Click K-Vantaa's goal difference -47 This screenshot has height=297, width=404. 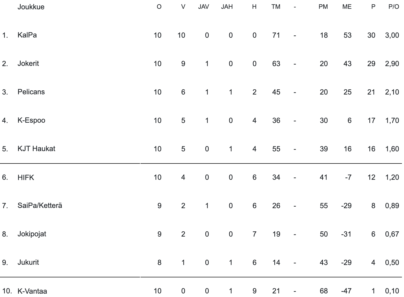coord(346,291)
